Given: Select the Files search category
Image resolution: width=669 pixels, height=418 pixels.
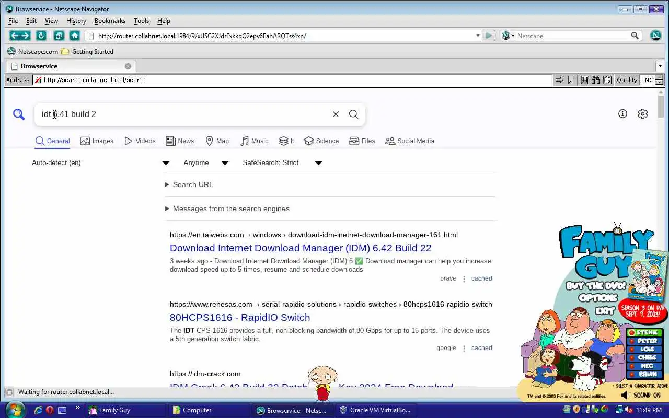Looking at the screenshot, I should point(362,141).
